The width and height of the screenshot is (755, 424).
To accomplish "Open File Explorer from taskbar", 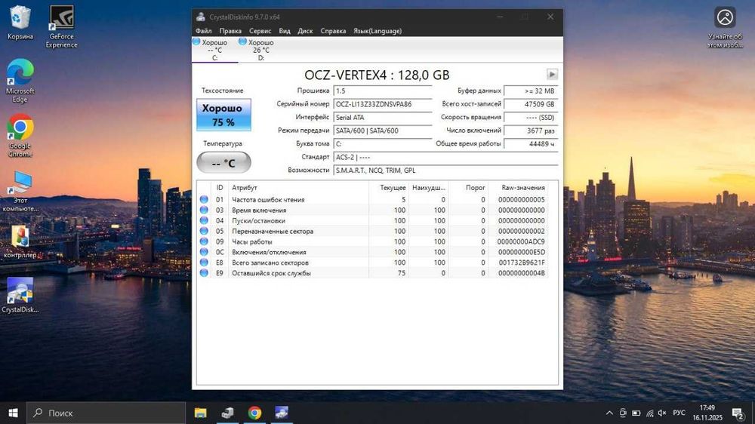I will [x=200, y=413].
